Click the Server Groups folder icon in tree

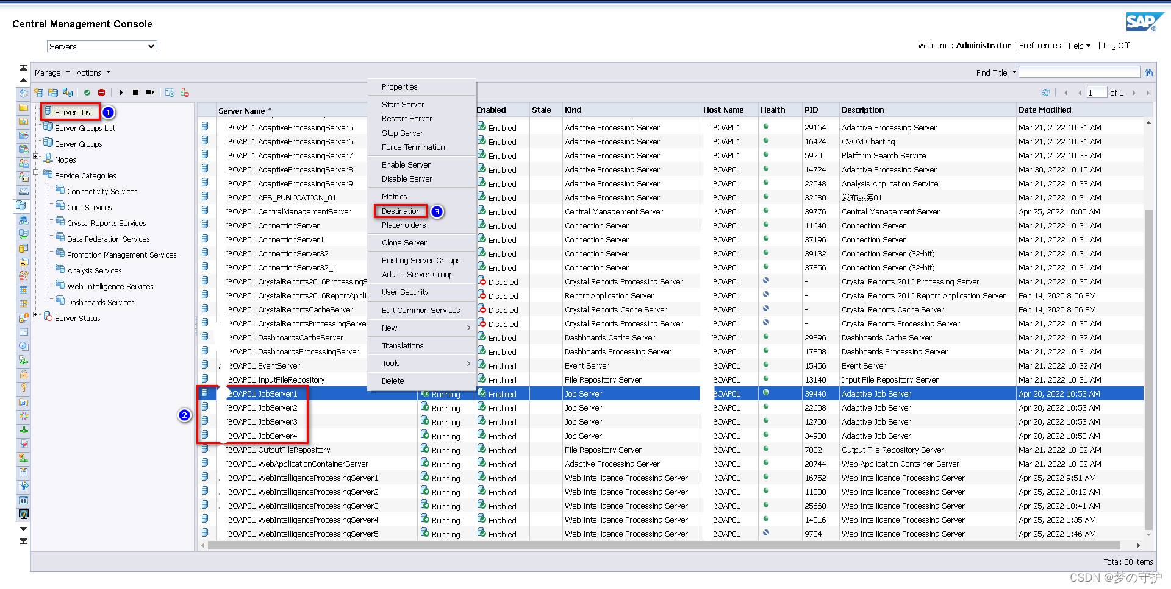click(x=48, y=143)
